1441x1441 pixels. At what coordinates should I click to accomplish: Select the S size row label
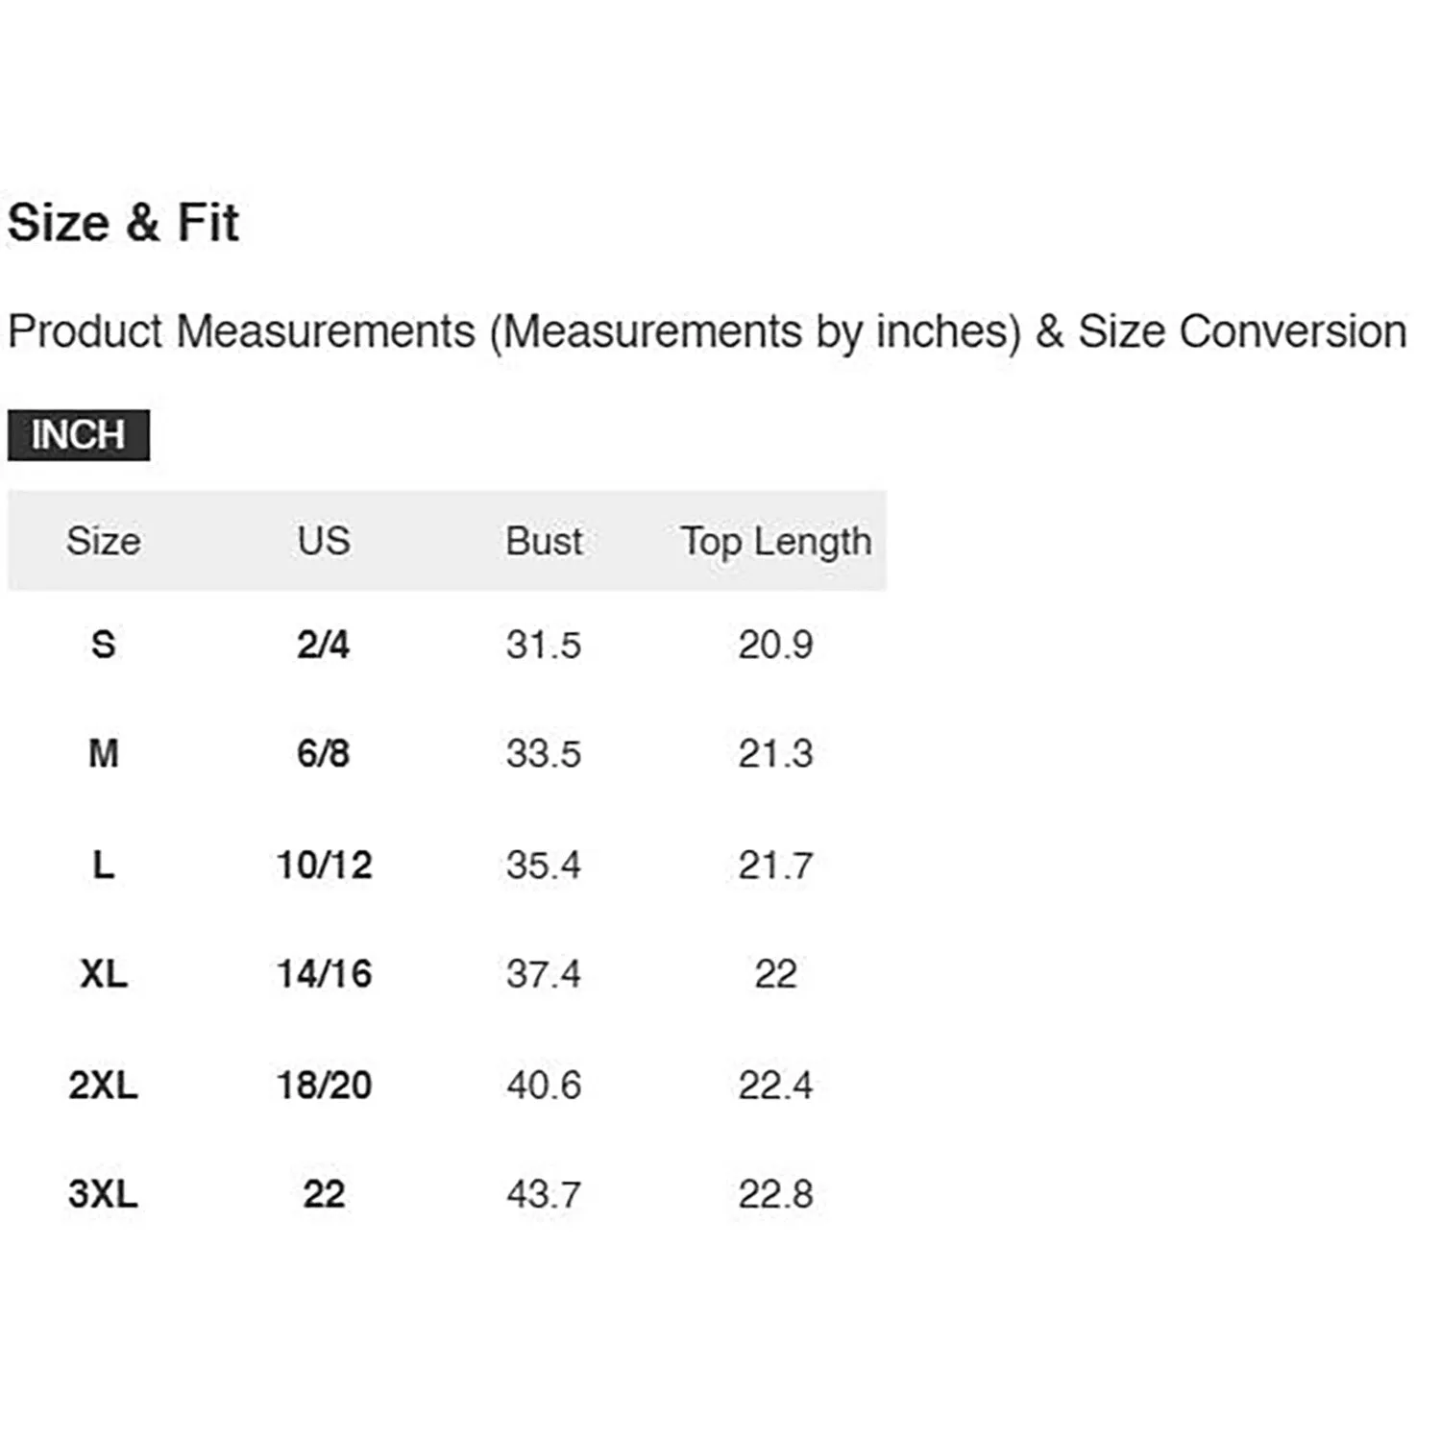tap(104, 645)
